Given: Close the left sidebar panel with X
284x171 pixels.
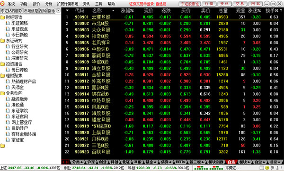Looking at the screenshot, I should pyautogui.click(x=58, y=11).
